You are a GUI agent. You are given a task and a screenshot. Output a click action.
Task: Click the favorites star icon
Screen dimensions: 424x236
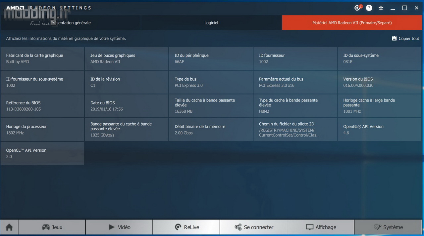pos(381,8)
